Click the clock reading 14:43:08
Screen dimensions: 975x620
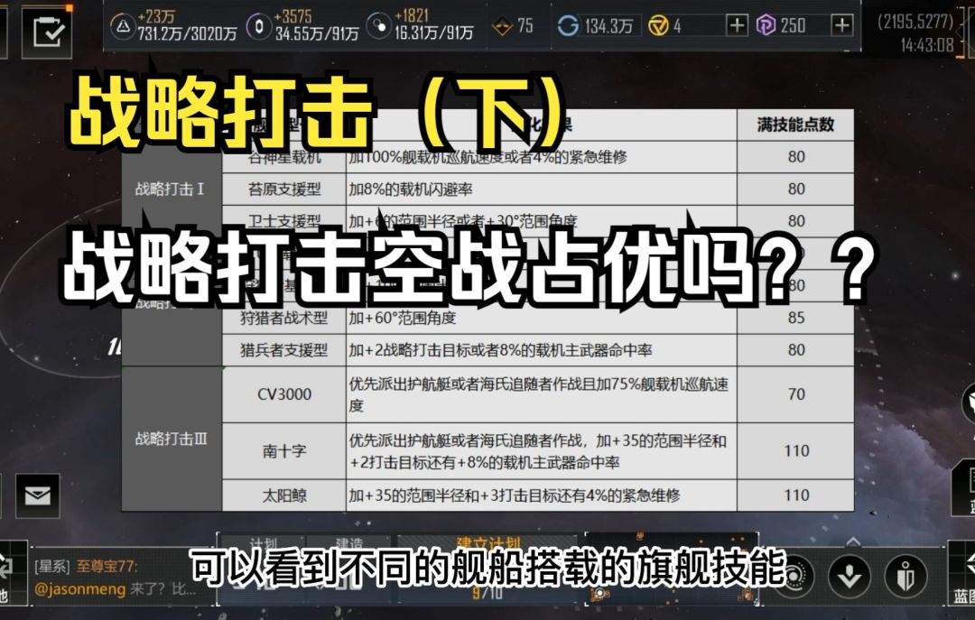926,45
